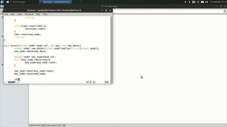Image resolution: width=227 pixels, height=127 pixels.
Task: Open the mail notification tray icon
Action: (203, 2)
